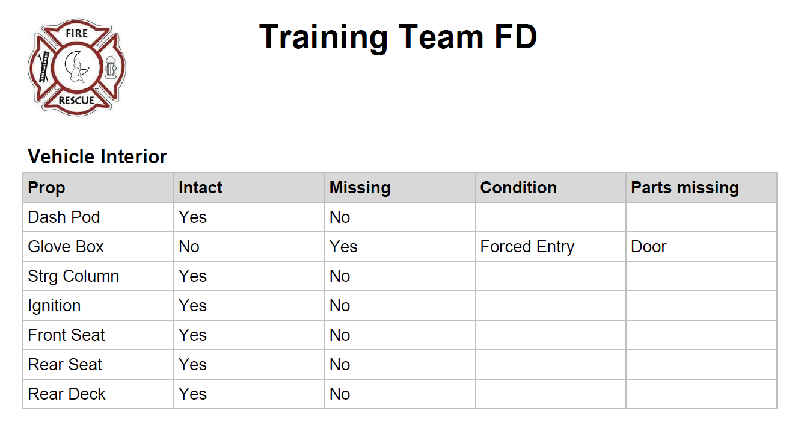Click the Forced Entry condition cell

pyautogui.click(x=551, y=247)
